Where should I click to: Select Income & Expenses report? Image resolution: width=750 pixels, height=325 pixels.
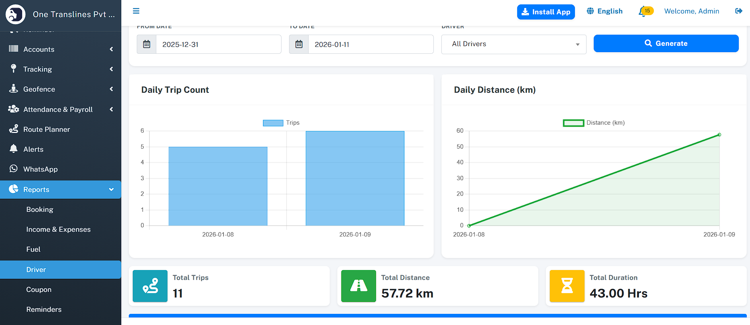tap(58, 229)
